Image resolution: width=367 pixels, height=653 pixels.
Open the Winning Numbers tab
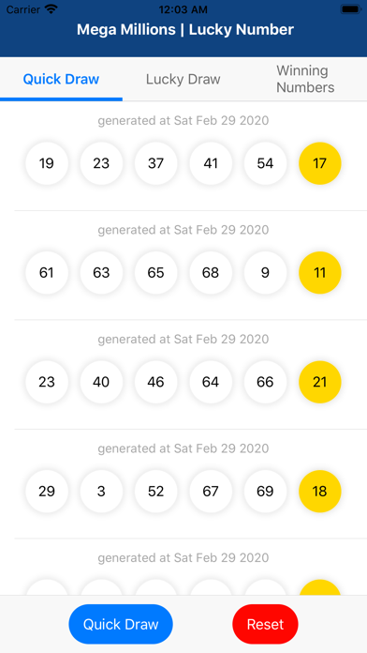point(305,79)
